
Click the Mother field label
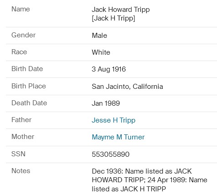[23, 137]
